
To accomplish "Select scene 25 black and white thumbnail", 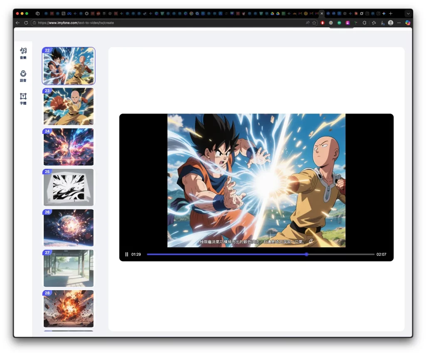I will tap(69, 187).
